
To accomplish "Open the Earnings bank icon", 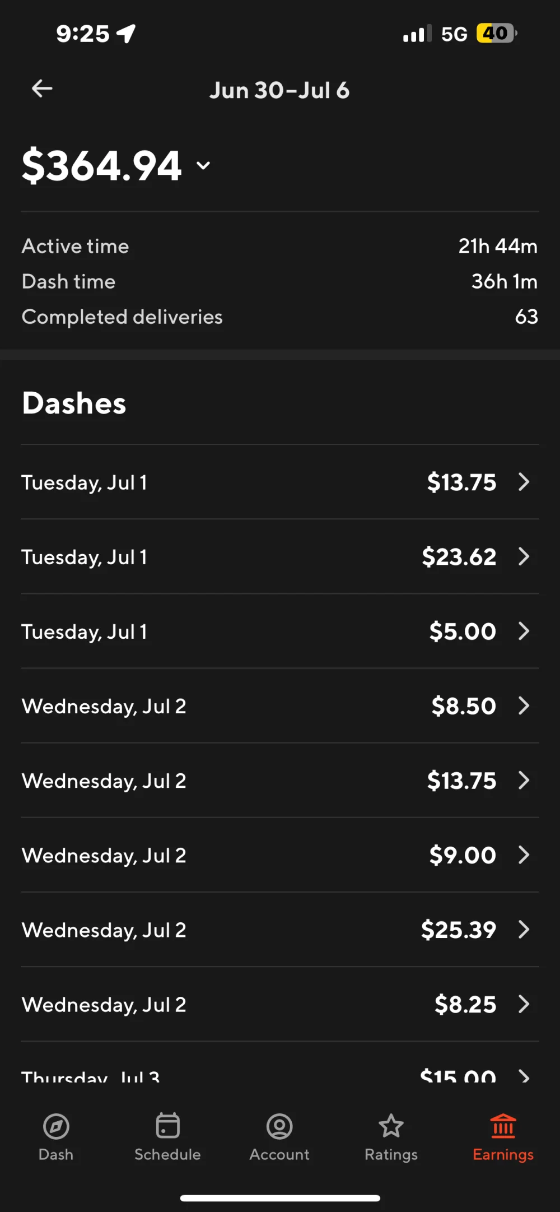I will (503, 1126).
